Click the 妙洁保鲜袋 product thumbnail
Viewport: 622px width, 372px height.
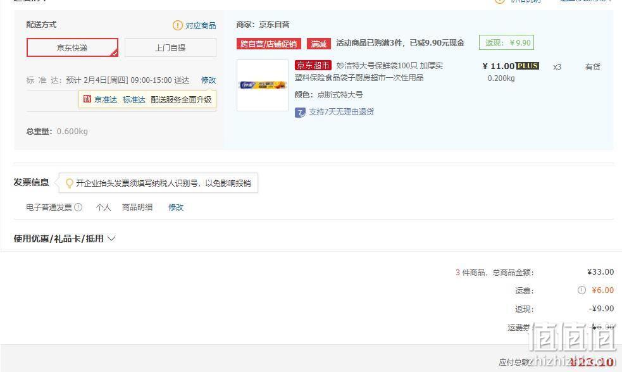263,85
